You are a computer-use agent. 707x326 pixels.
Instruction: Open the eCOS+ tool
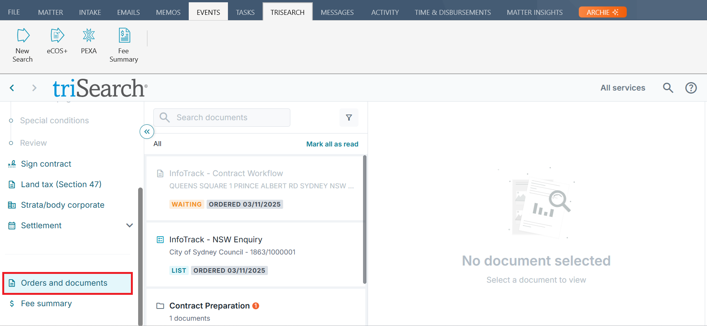pos(57,41)
